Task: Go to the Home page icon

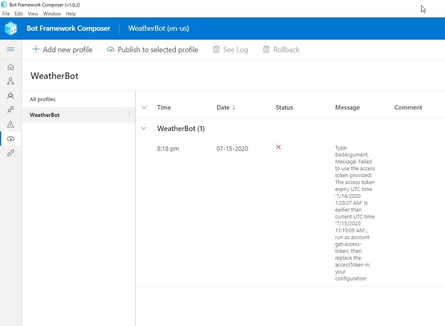Action: click(11, 67)
